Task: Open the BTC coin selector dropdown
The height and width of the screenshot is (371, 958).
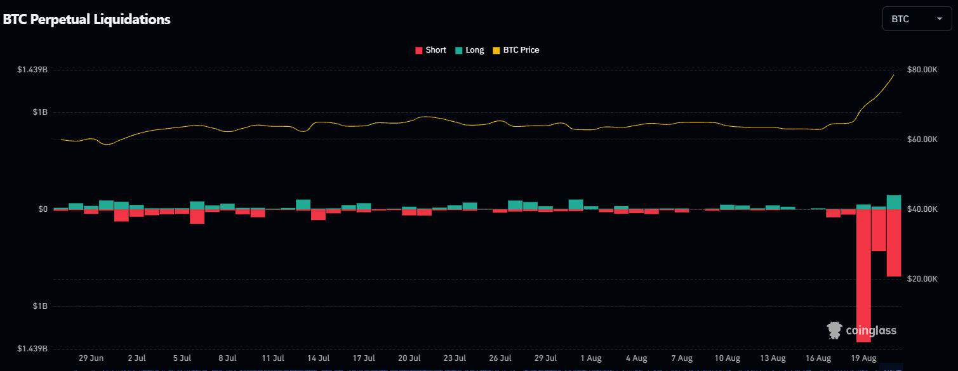Action: point(917,19)
